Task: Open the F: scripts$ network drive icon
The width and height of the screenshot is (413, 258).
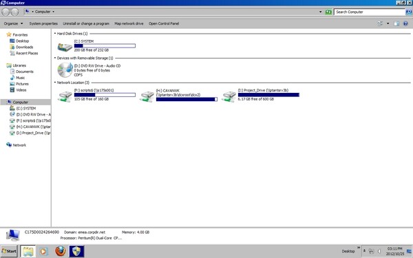Action: point(65,96)
